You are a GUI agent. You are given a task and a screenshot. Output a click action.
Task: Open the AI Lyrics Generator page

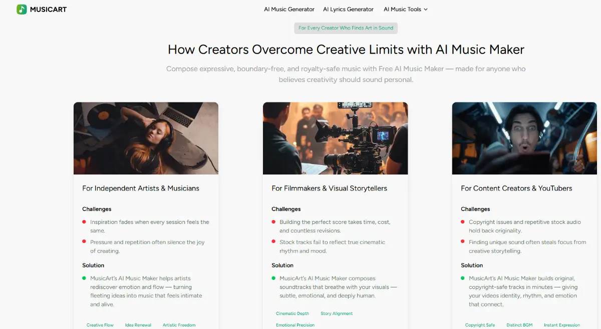coord(348,9)
